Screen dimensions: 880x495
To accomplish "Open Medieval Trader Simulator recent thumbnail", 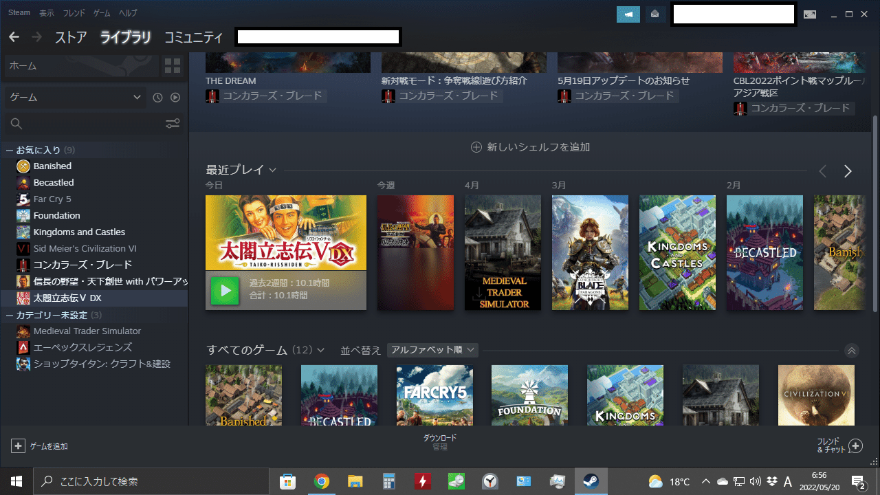I will (x=503, y=252).
